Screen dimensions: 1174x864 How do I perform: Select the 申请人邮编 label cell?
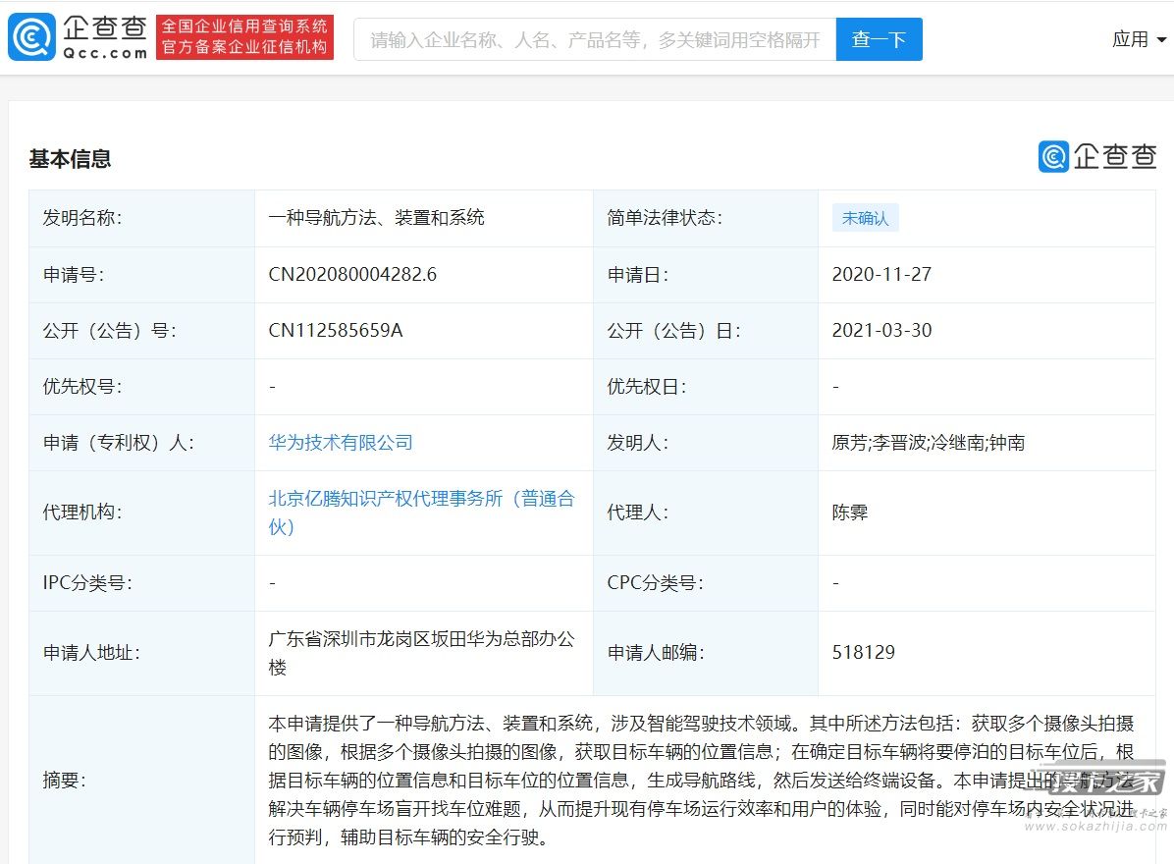click(x=706, y=653)
